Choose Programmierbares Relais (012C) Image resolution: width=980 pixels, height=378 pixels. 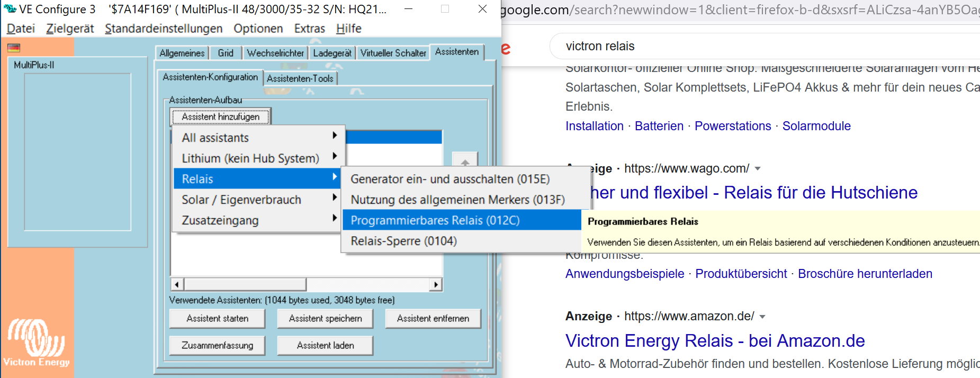[462, 220]
